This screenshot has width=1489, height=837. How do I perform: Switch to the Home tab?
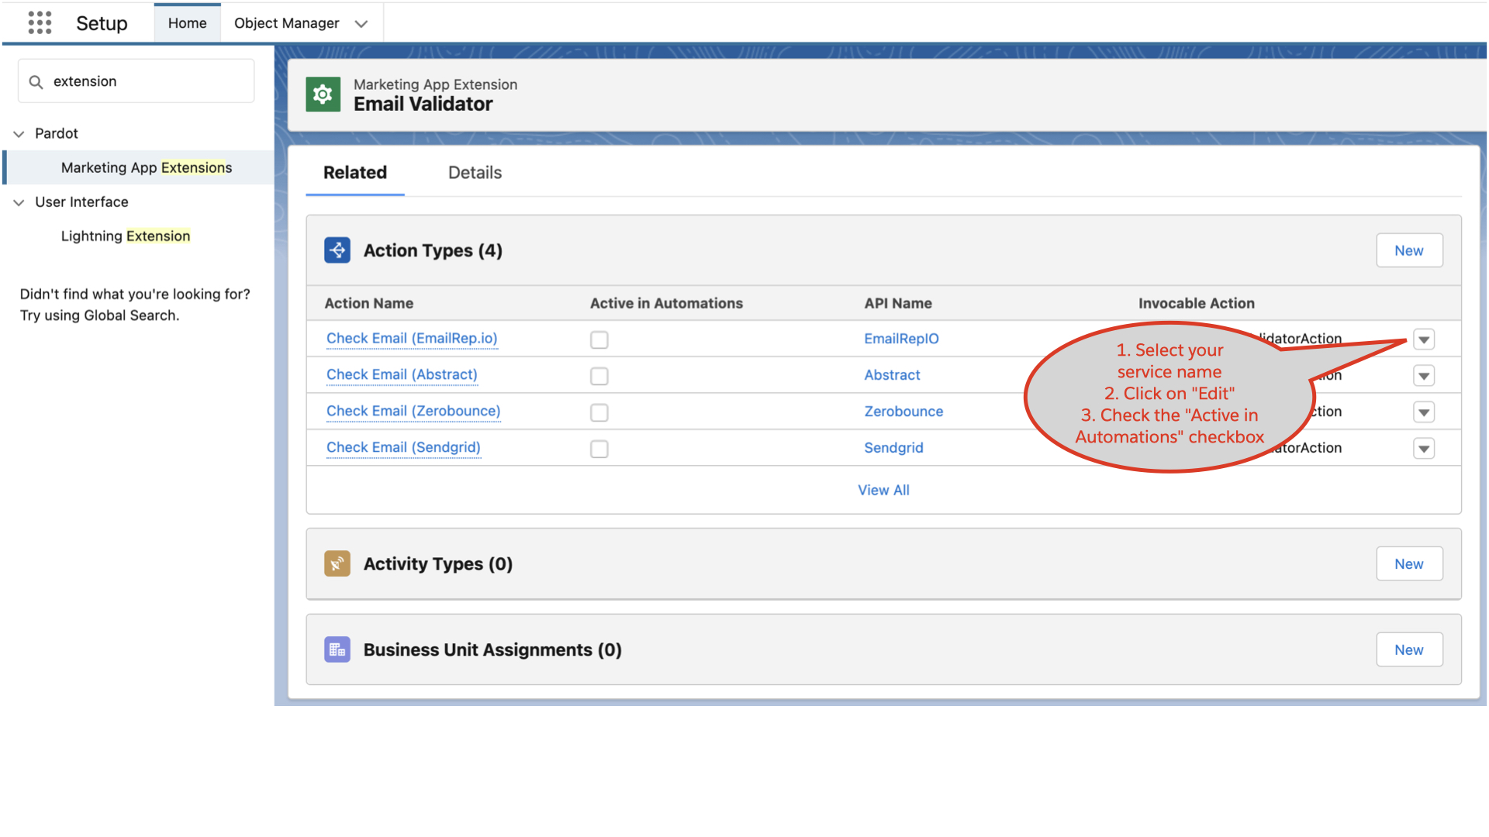click(187, 22)
